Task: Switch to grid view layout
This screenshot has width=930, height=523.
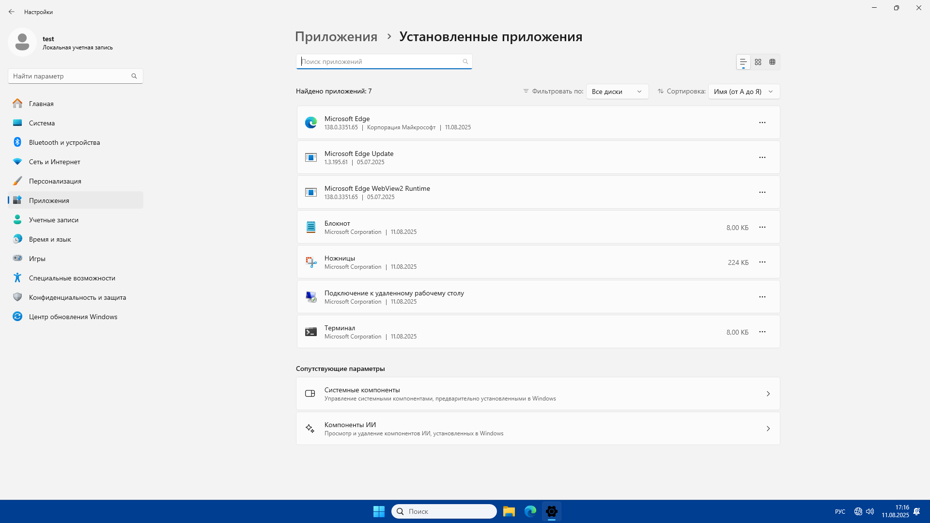Action: click(758, 62)
